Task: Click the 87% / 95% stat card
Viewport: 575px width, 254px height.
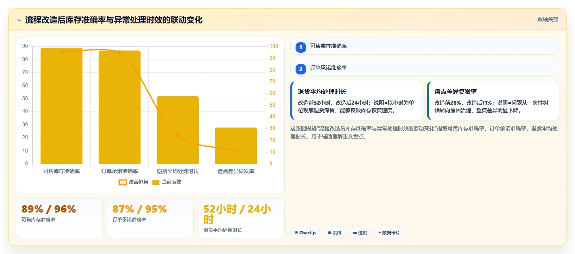Action: tap(150, 218)
